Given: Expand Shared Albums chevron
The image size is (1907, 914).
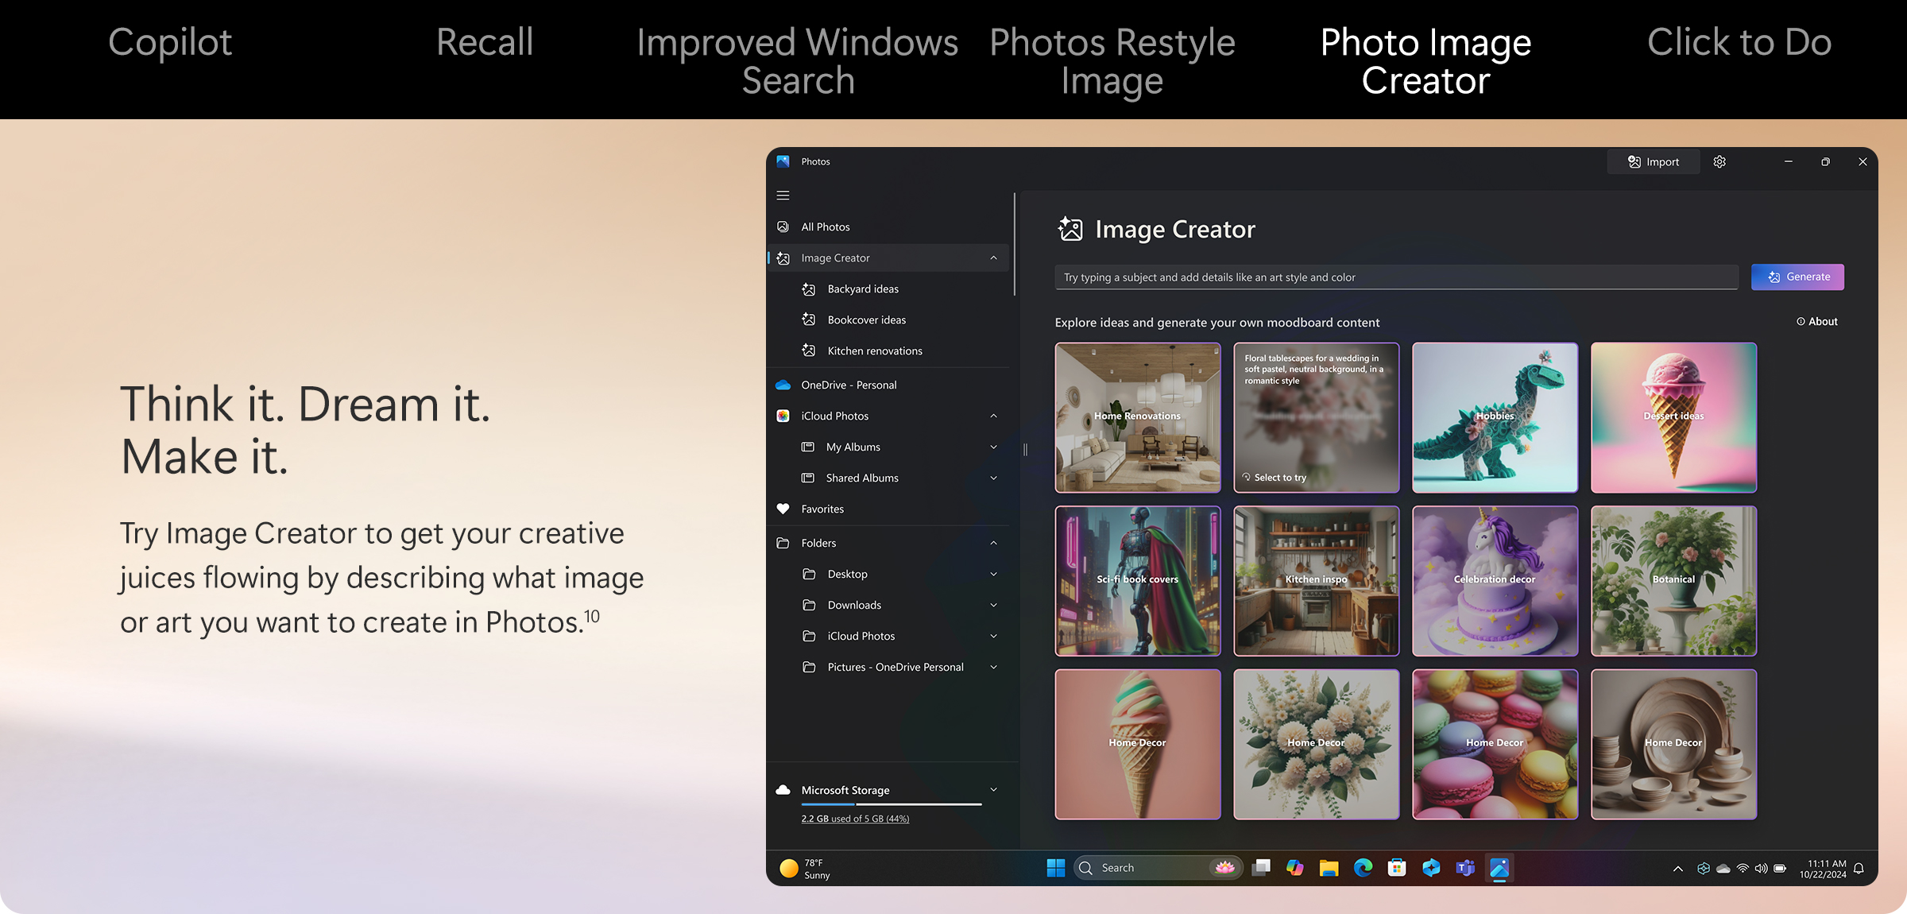Looking at the screenshot, I should click(x=993, y=478).
